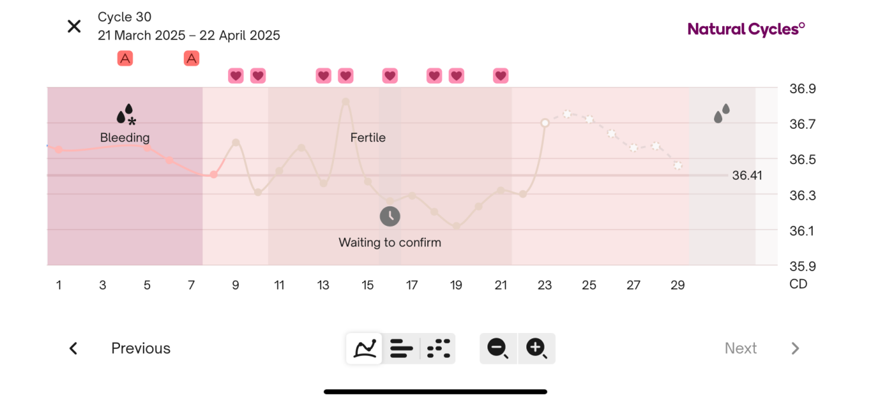Tap the heart icon above day 16
Screen dimensions: 871x402
click(390, 76)
